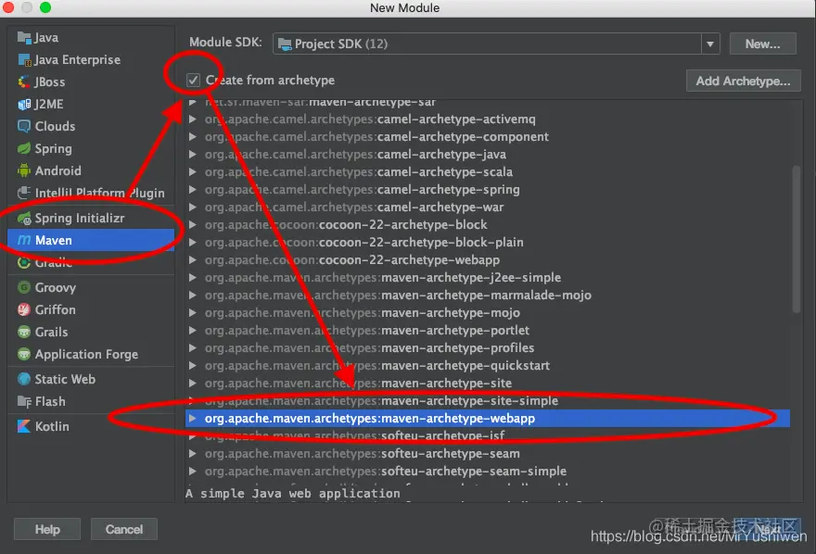This screenshot has height=554, width=816.
Task: Select cocoon-22-archetype-block-plain row
Action: (x=488, y=242)
